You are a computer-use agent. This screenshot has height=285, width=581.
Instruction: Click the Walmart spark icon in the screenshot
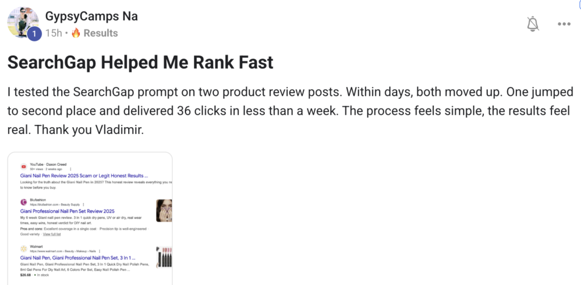point(23,249)
